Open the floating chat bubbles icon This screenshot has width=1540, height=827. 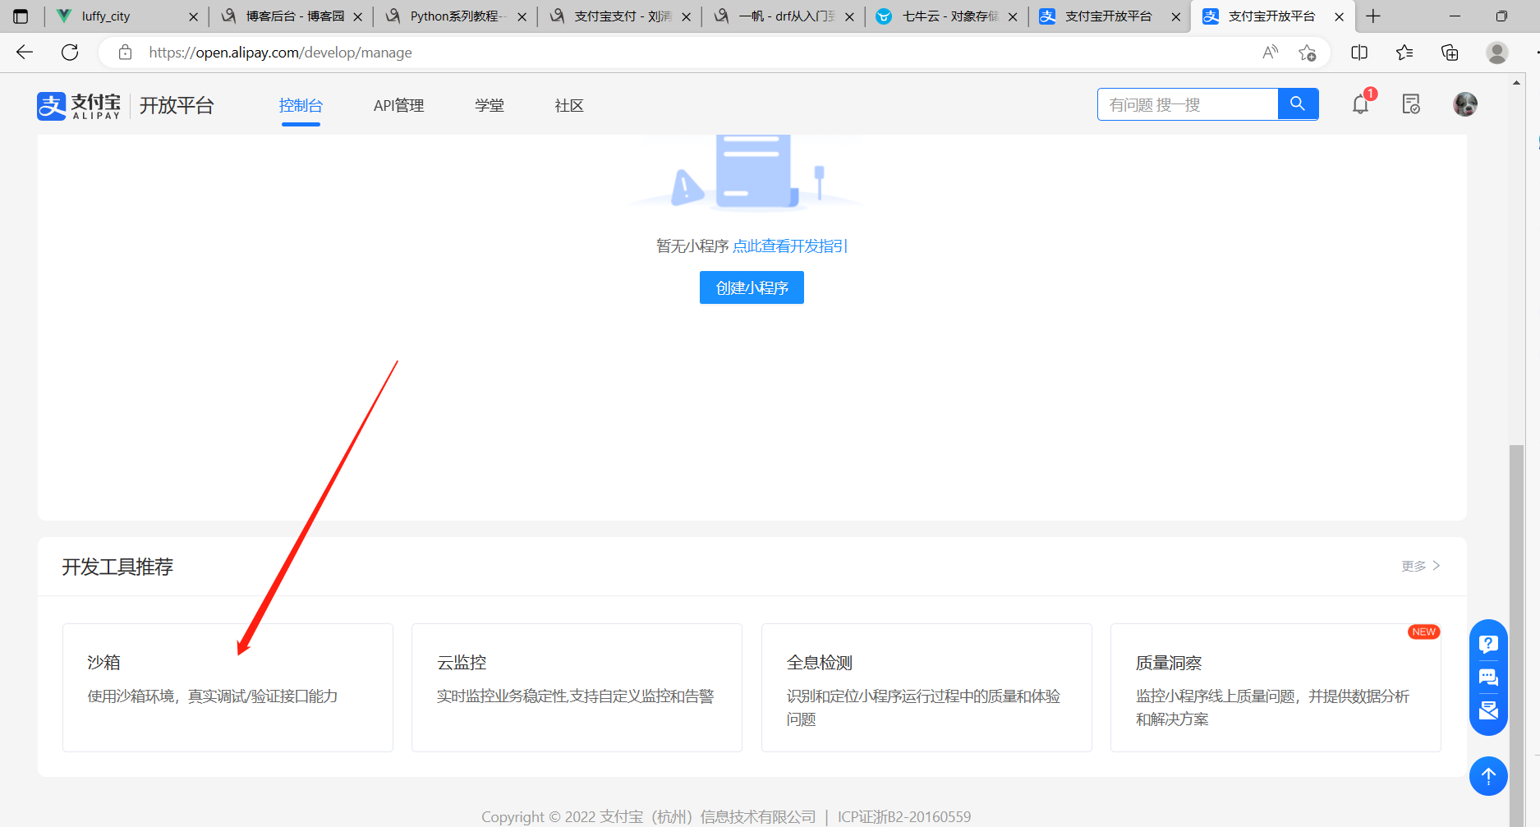coord(1488,678)
